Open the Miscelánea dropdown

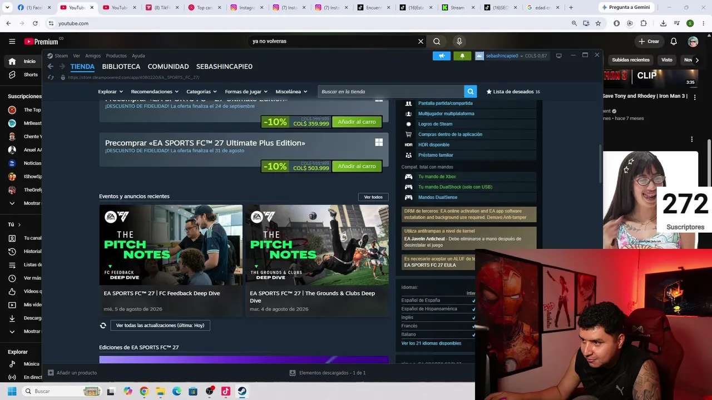pyautogui.click(x=291, y=92)
